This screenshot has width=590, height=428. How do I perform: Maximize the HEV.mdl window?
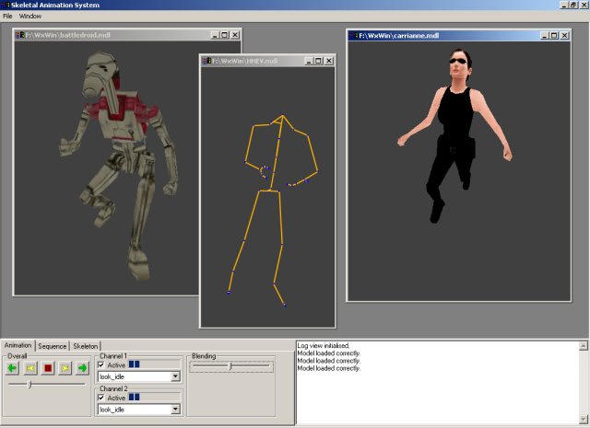pyautogui.click(x=318, y=61)
